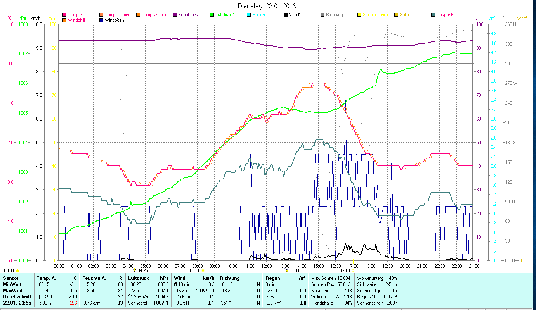Click the 04:25 marker on the time axis
The width and height of the screenshot is (536, 310).
click(134, 270)
